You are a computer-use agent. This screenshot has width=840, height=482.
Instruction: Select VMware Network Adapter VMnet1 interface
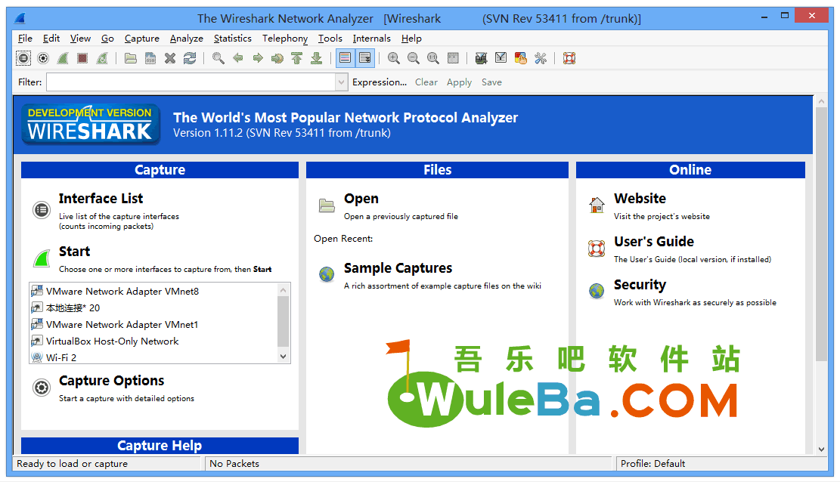pos(122,325)
